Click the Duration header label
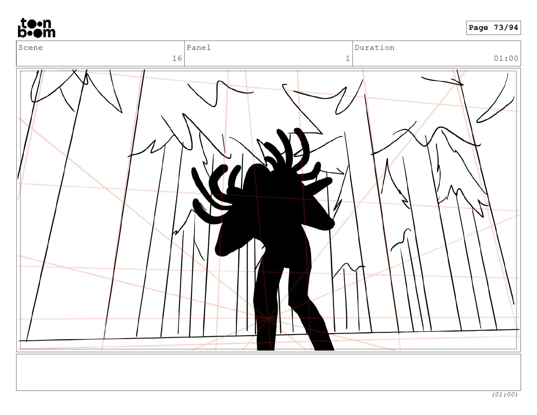The height and width of the screenshot is (415, 537). click(x=375, y=47)
